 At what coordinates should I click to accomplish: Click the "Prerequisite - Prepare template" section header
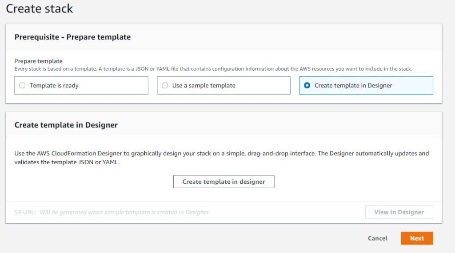point(72,37)
